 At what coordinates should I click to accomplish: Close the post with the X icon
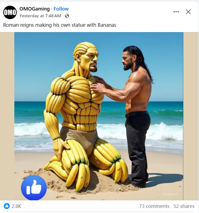pos(188,12)
